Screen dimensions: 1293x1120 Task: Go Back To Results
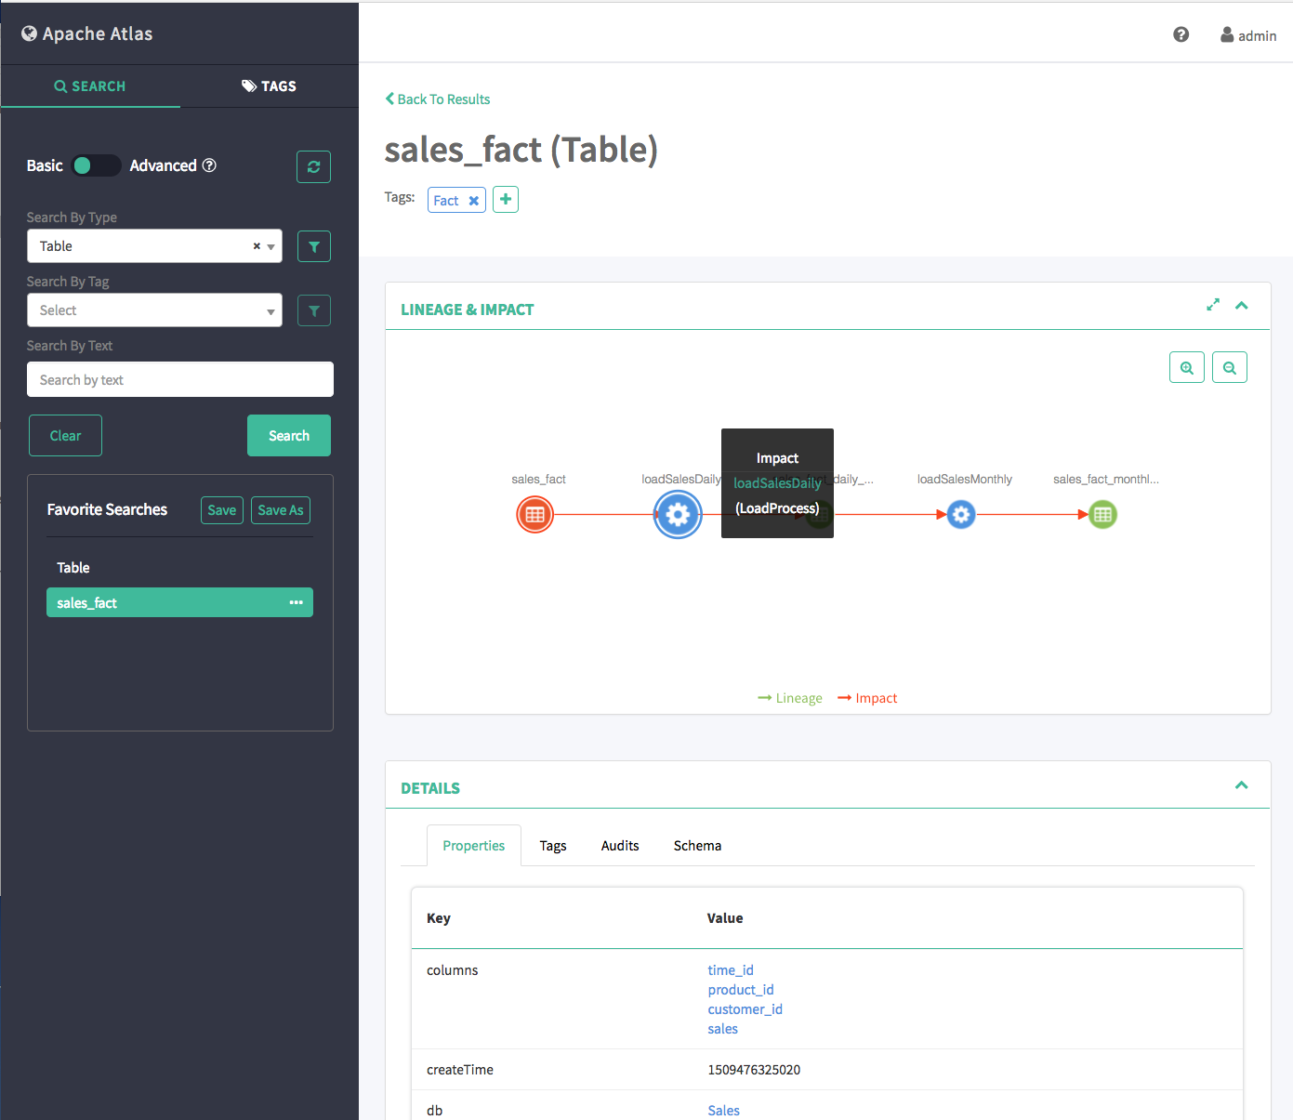pos(438,99)
